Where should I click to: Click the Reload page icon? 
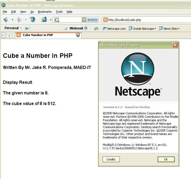click(x=32, y=19)
